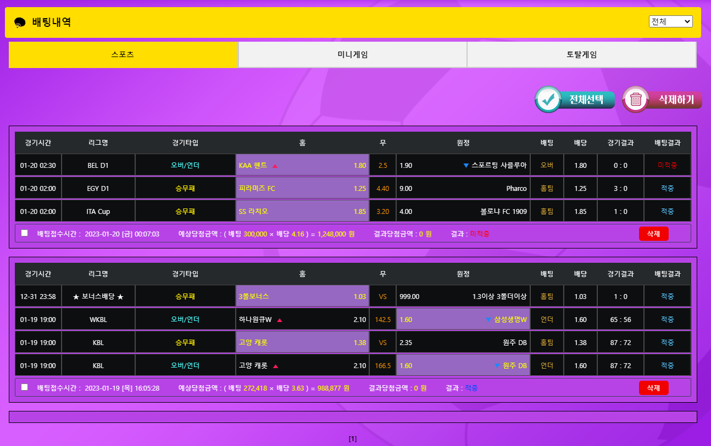Check the box for the 2023-01-19 bet
Screen dimensions: 711x446
click(25, 387)
